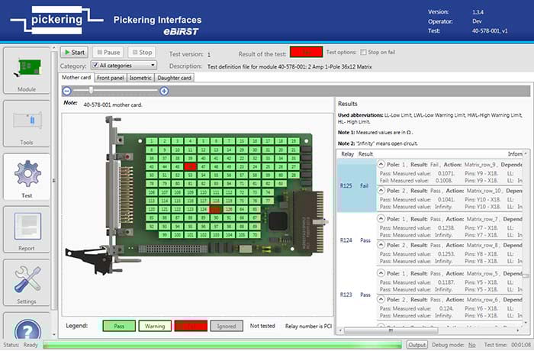Click the red test result indicator
Screen dimensions: 534x351
coord(306,52)
